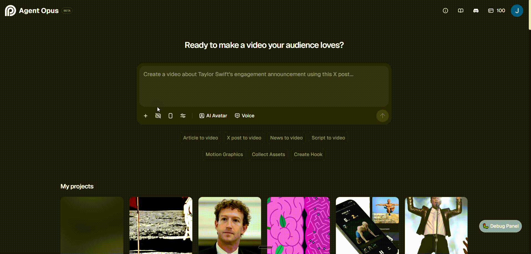
Task: Open the curly-haired man project thumbnail
Action: click(230, 225)
